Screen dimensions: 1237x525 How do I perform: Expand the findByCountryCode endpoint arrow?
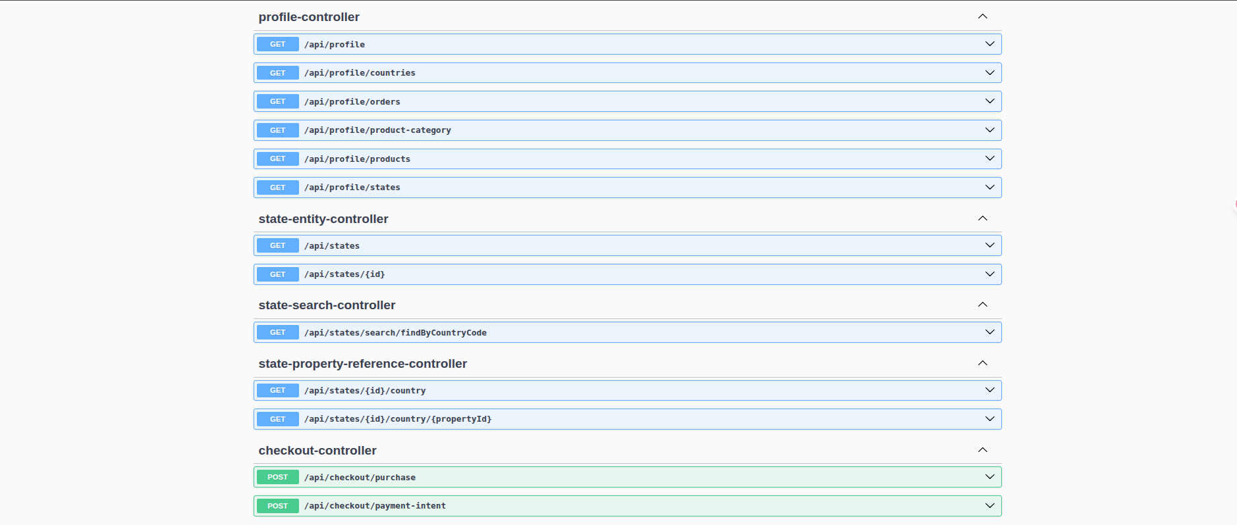click(x=989, y=332)
